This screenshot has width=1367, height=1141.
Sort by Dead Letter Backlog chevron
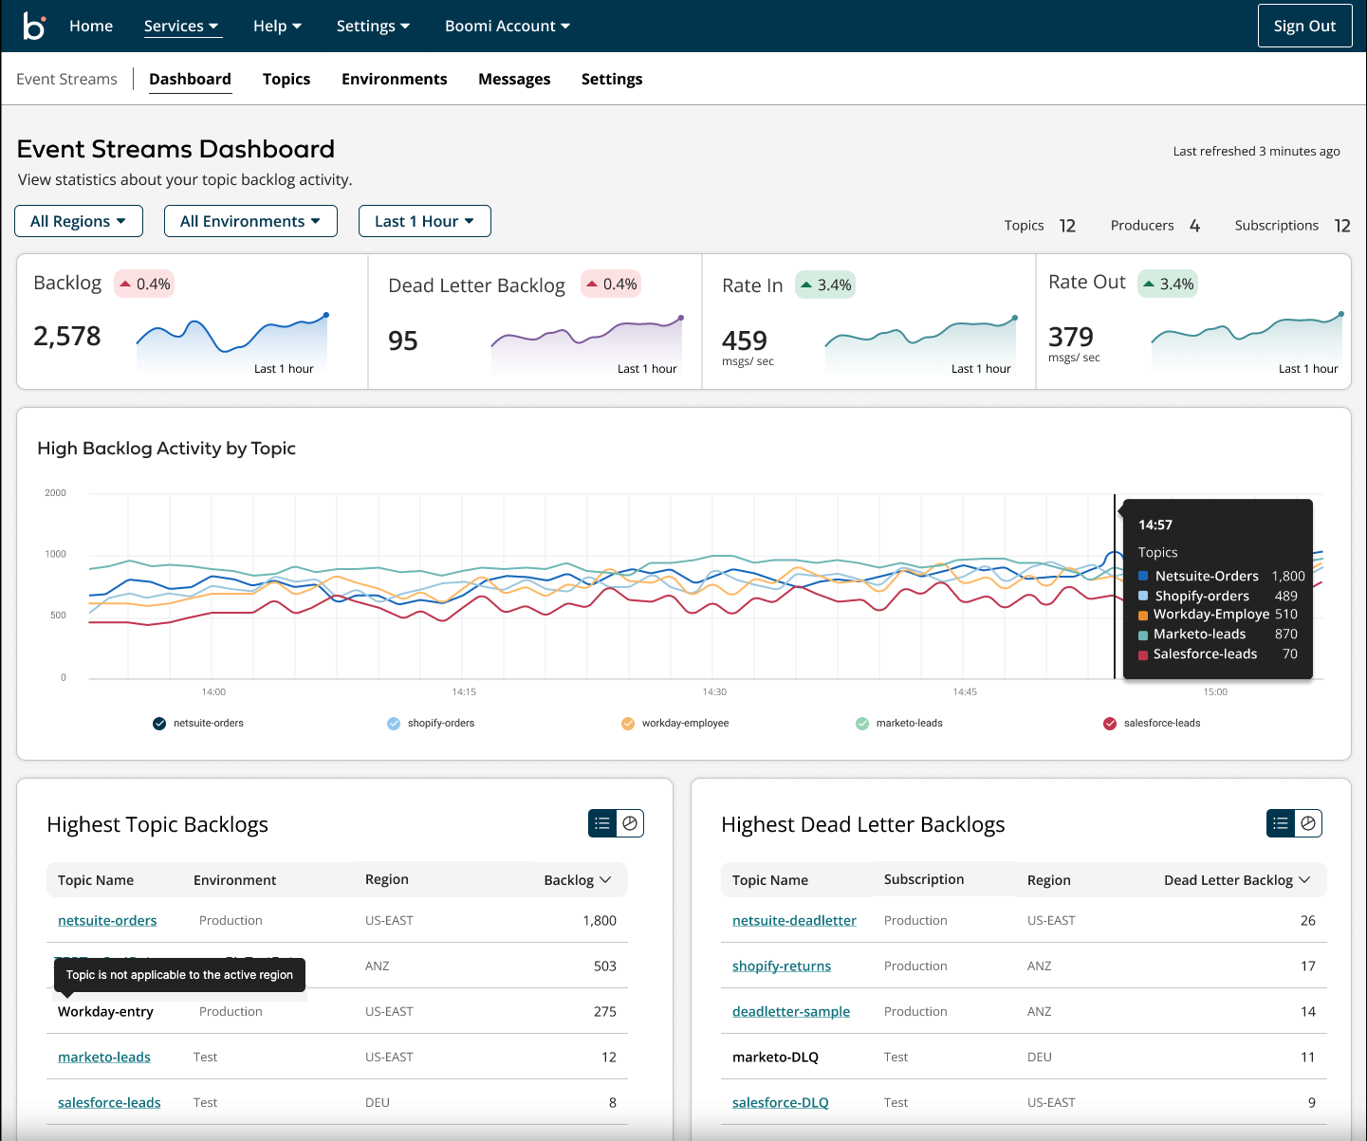coord(1304,880)
